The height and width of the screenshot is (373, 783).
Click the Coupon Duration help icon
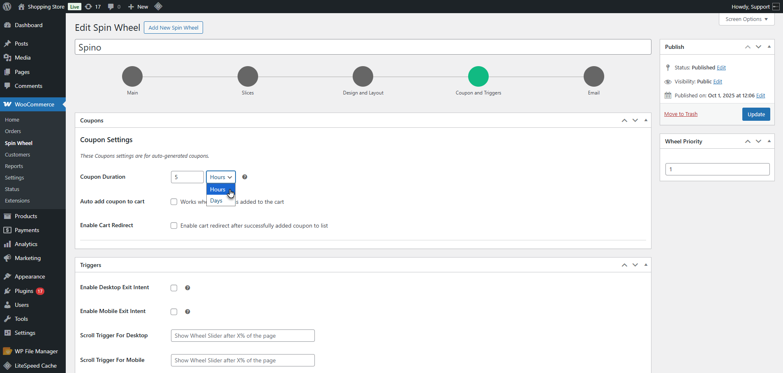click(245, 177)
